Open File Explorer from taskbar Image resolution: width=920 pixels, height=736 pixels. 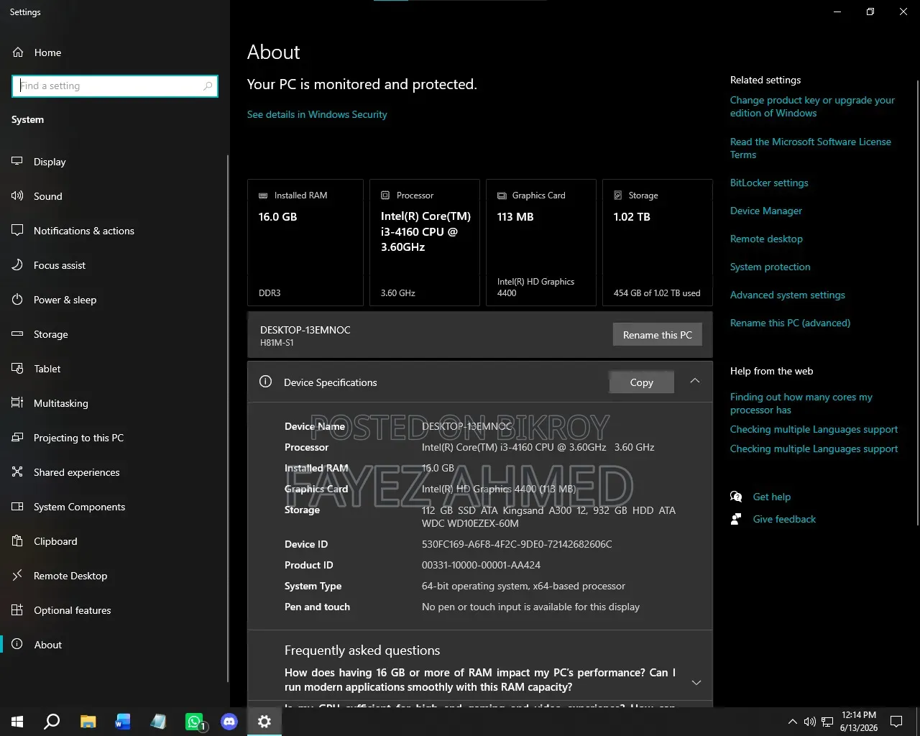(x=88, y=722)
